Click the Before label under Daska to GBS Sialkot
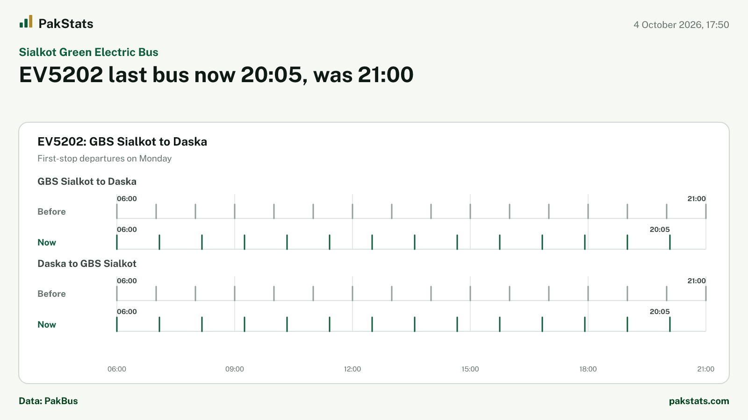This screenshot has width=748, height=420. (x=51, y=294)
